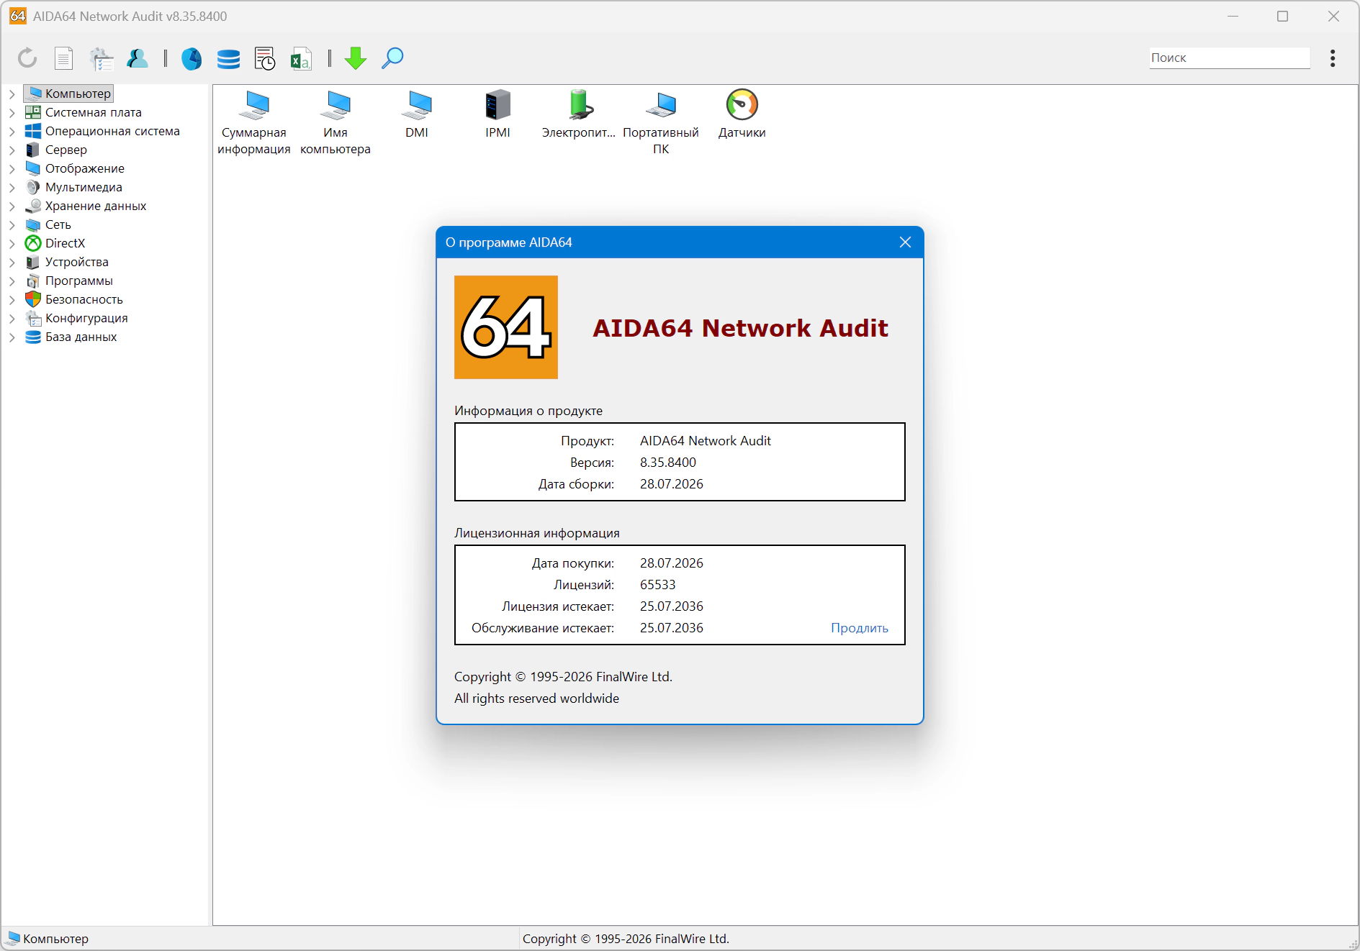
Task: Click the Обслуживание истекает date value
Action: click(x=672, y=628)
